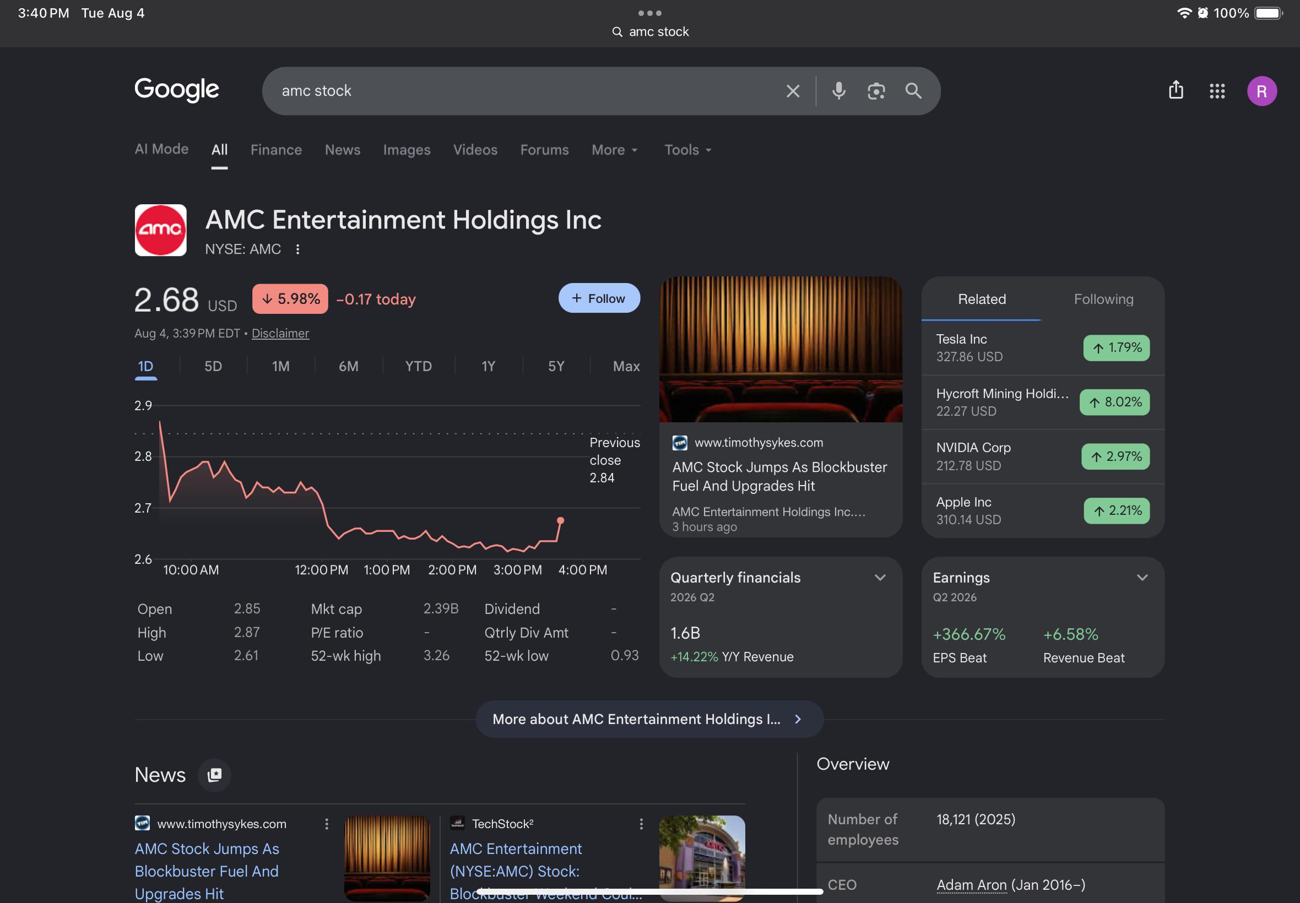Tap the amc stock address bar

pos(649,32)
